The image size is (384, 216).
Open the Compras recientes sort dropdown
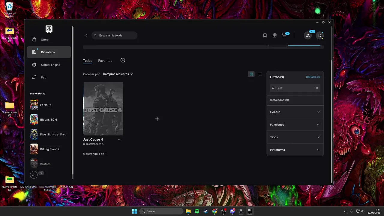pyautogui.click(x=118, y=74)
